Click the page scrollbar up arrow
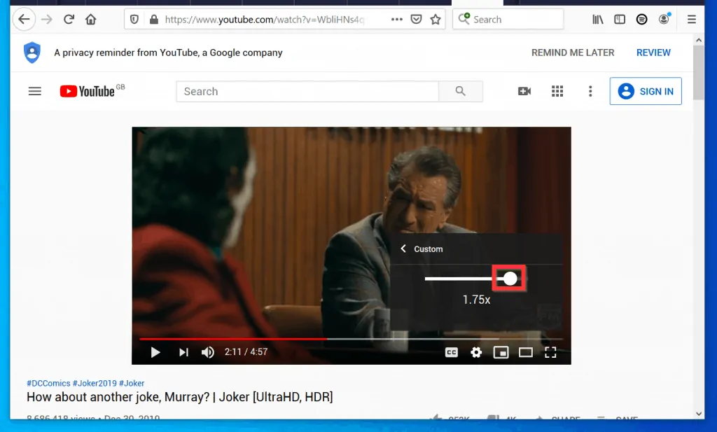Screen dimensions: 717x432 (698, 40)
